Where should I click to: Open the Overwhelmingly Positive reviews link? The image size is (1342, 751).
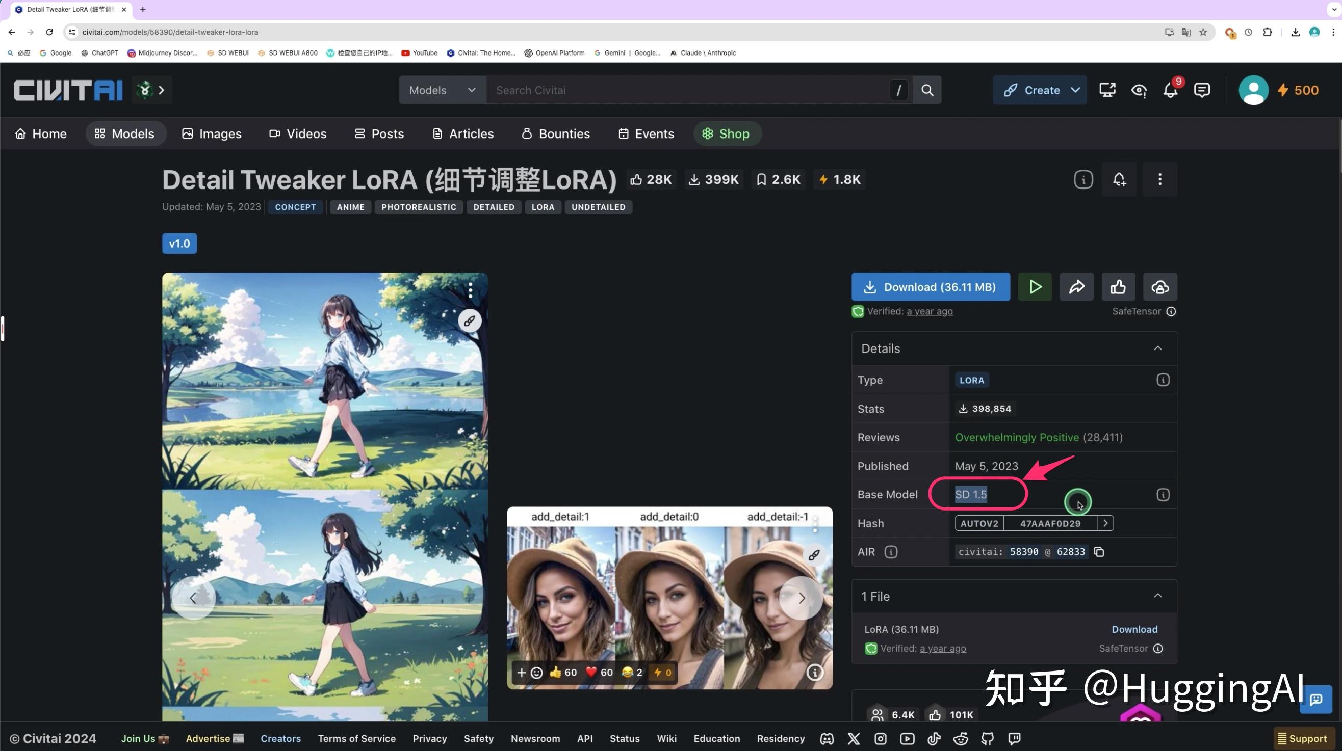pyautogui.click(x=1016, y=437)
